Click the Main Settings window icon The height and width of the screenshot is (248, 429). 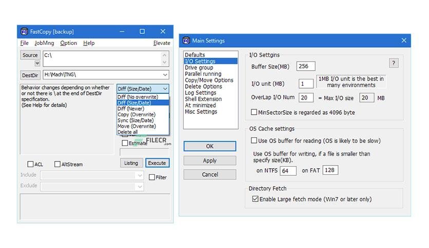pos(186,40)
